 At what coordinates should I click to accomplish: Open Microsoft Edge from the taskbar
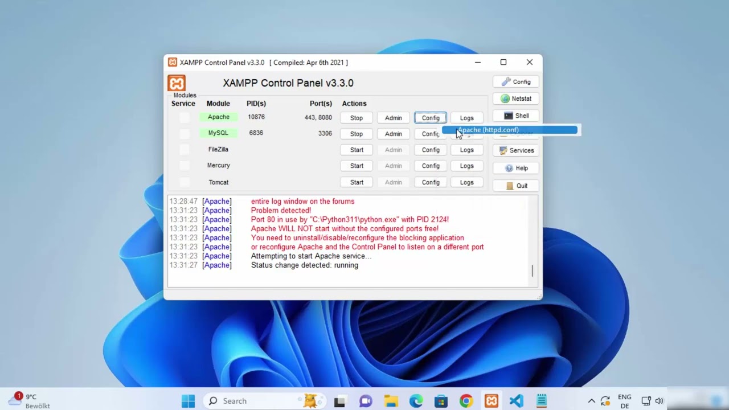(x=416, y=401)
